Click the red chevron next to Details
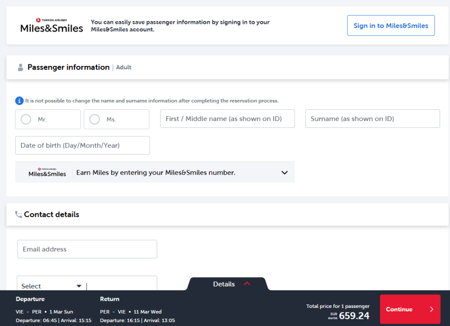 pos(247,284)
